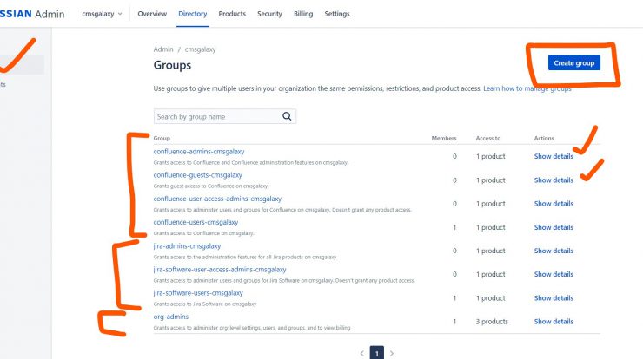Click the Atlassian Admin logo

(x=32, y=14)
